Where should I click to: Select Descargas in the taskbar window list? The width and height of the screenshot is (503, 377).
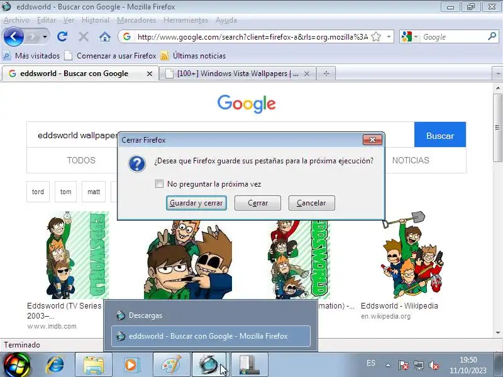(211, 315)
